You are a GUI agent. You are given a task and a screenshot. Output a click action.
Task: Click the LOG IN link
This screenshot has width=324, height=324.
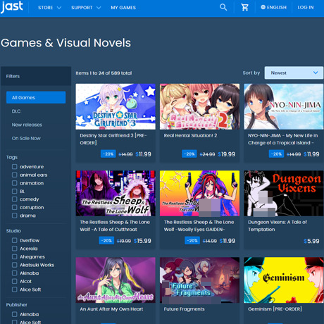(x=306, y=8)
